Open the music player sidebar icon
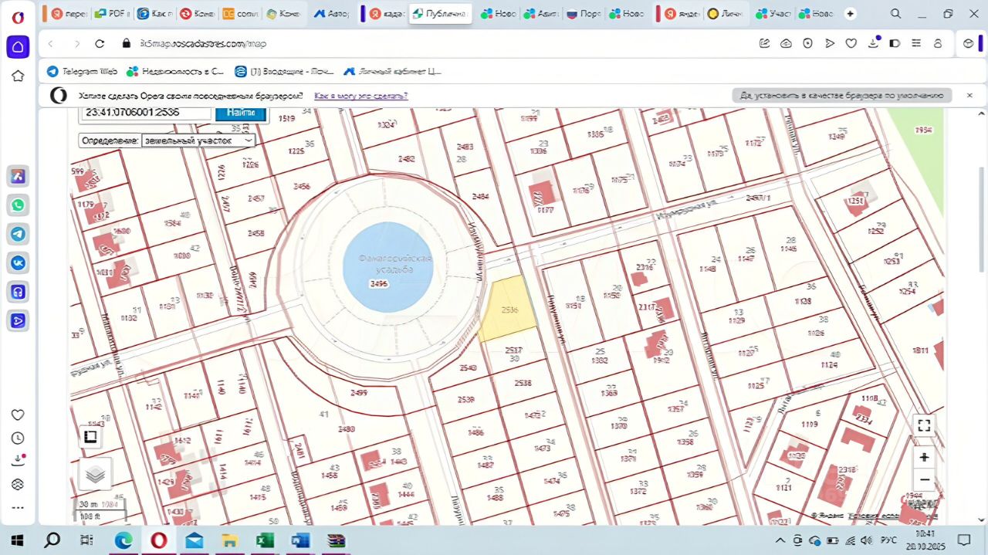988x555 pixels. (x=18, y=292)
